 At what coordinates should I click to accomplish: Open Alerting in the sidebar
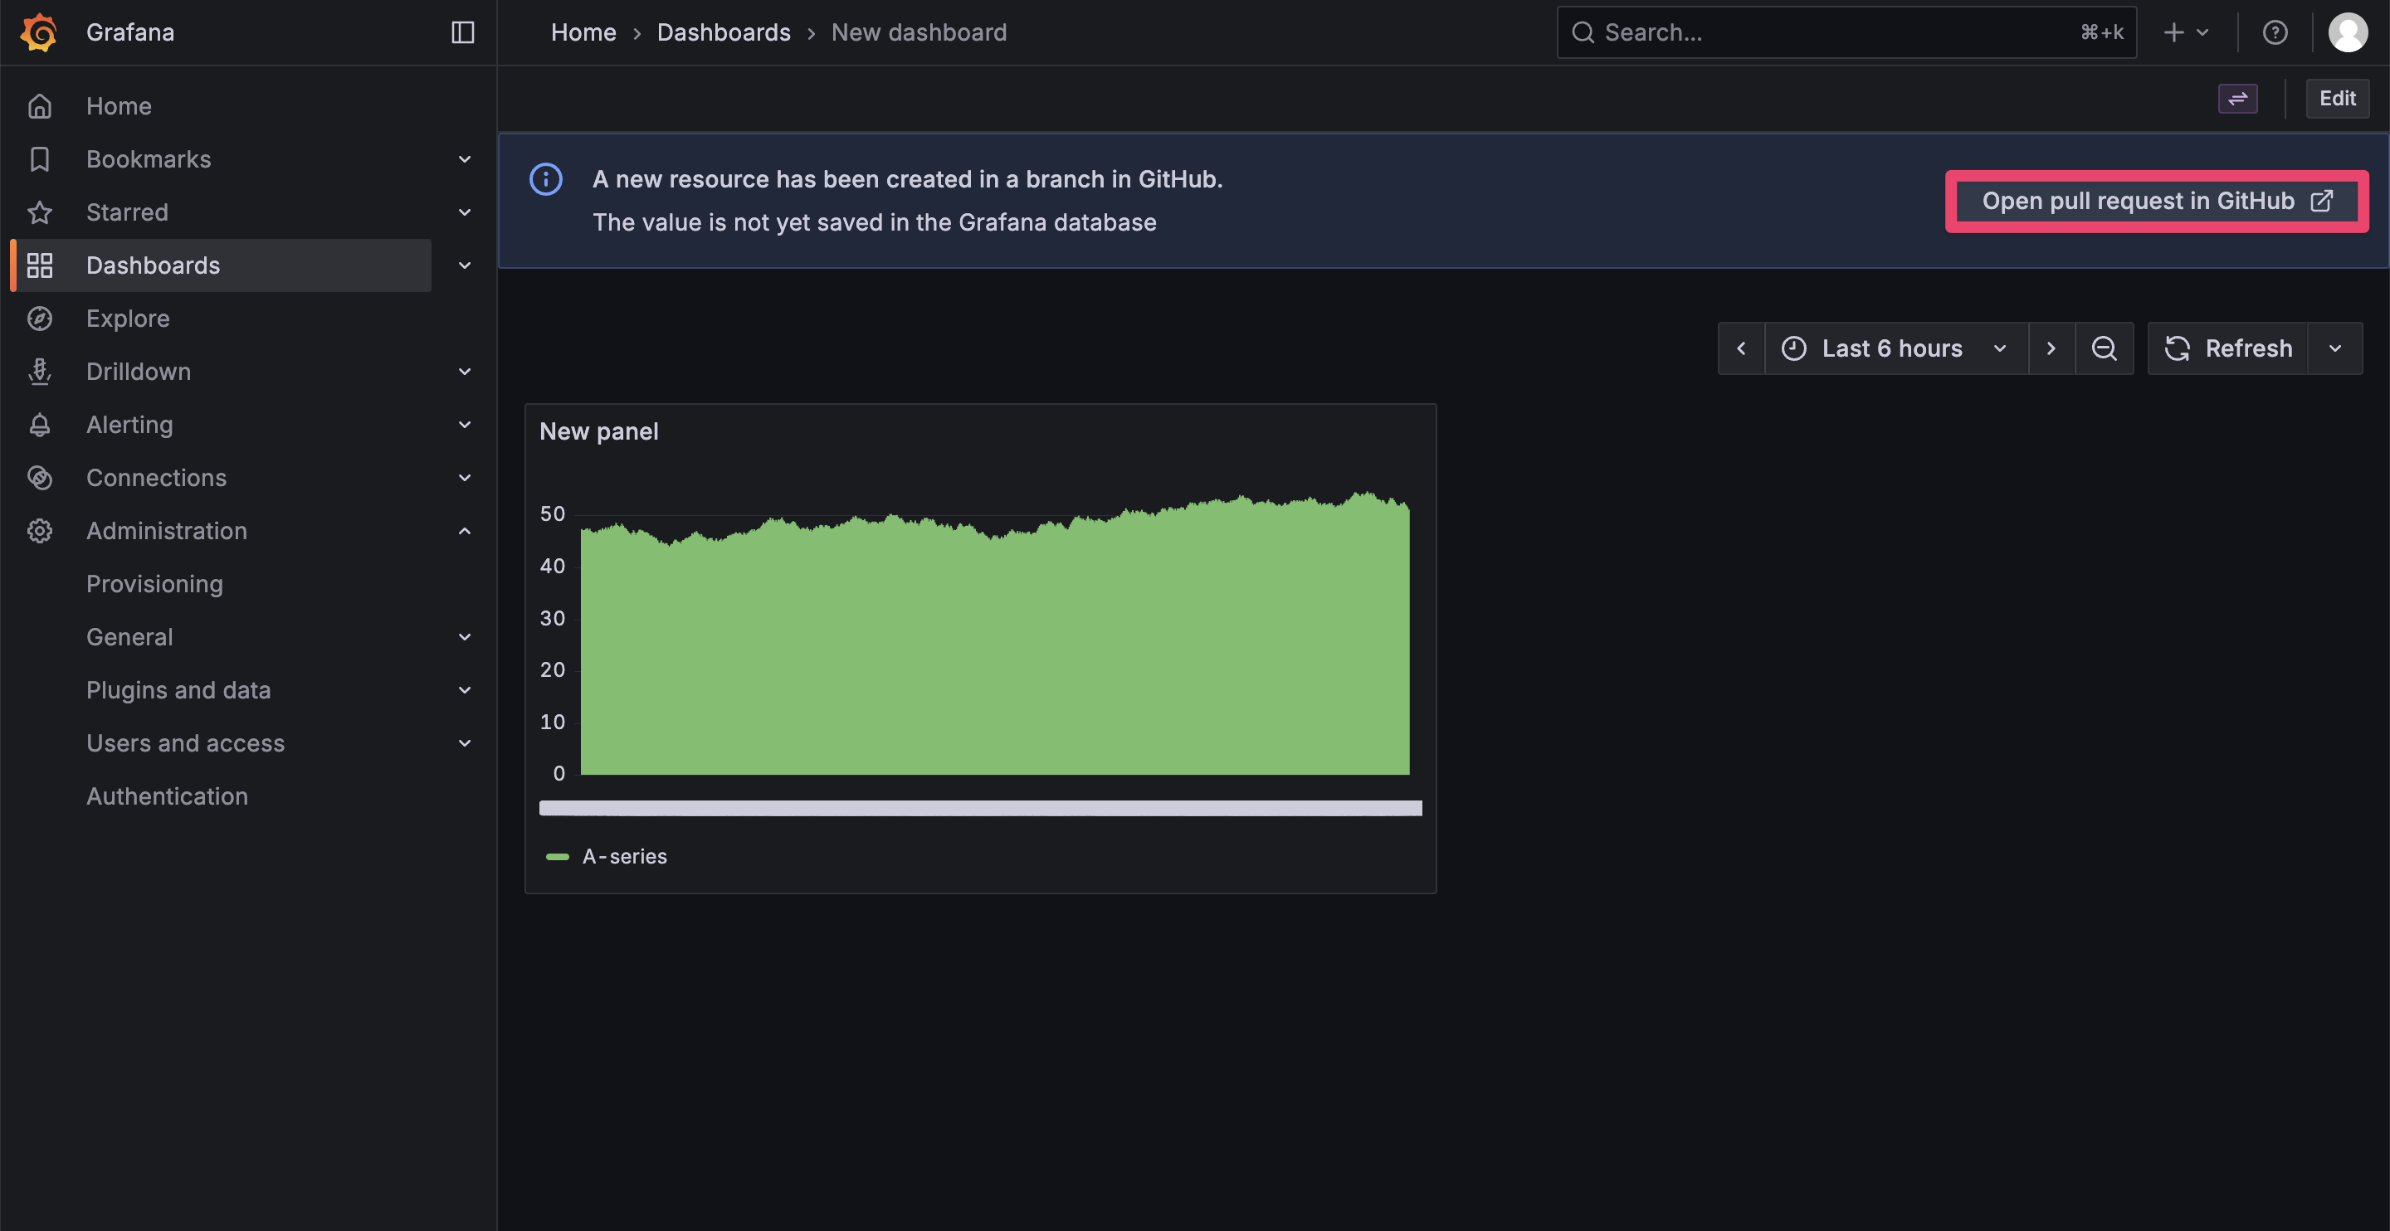pyautogui.click(x=129, y=425)
